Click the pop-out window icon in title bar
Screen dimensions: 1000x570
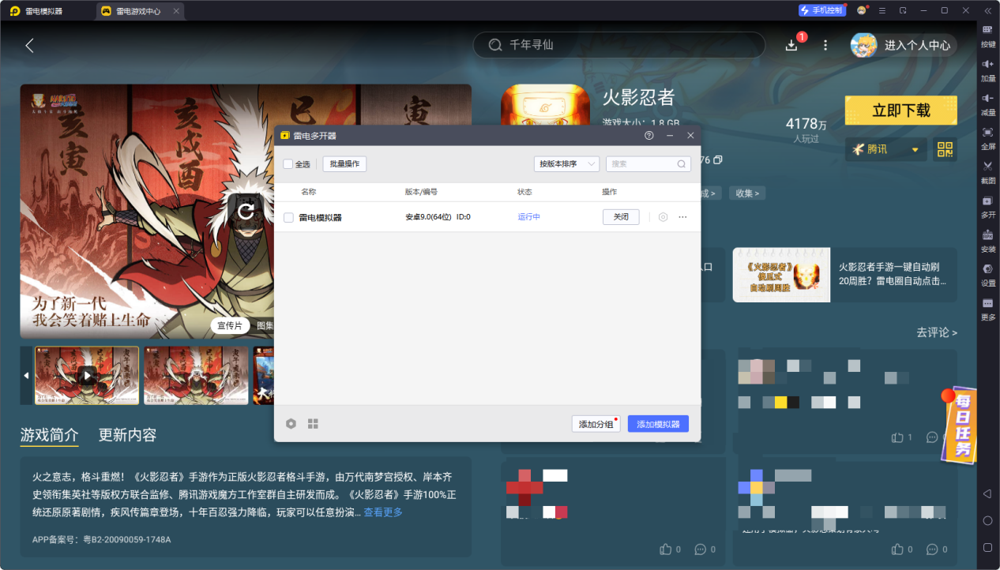point(903,11)
